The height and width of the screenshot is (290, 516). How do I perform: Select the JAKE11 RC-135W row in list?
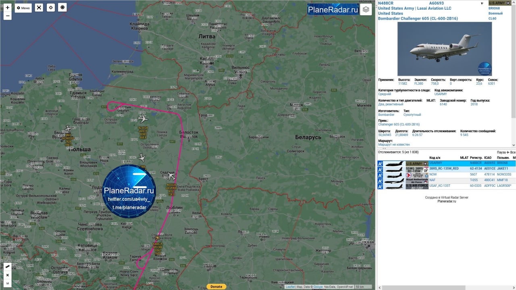tap(443, 169)
